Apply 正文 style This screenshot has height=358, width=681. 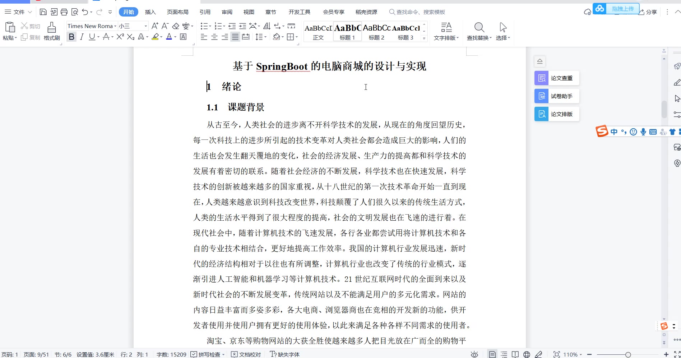coord(318,32)
